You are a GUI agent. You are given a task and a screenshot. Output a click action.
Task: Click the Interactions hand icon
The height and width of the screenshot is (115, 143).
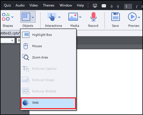pos(52,17)
